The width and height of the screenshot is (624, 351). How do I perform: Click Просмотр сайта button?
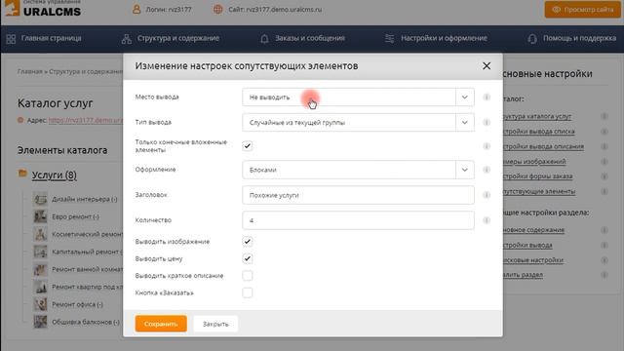583,10
